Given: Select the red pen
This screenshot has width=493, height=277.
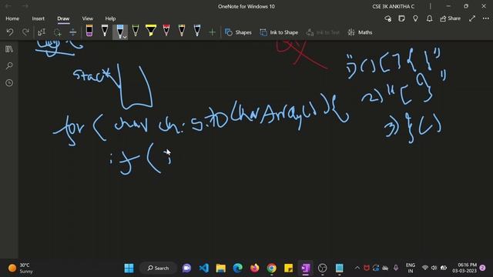Looking at the screenshot, I should (166, 31).
